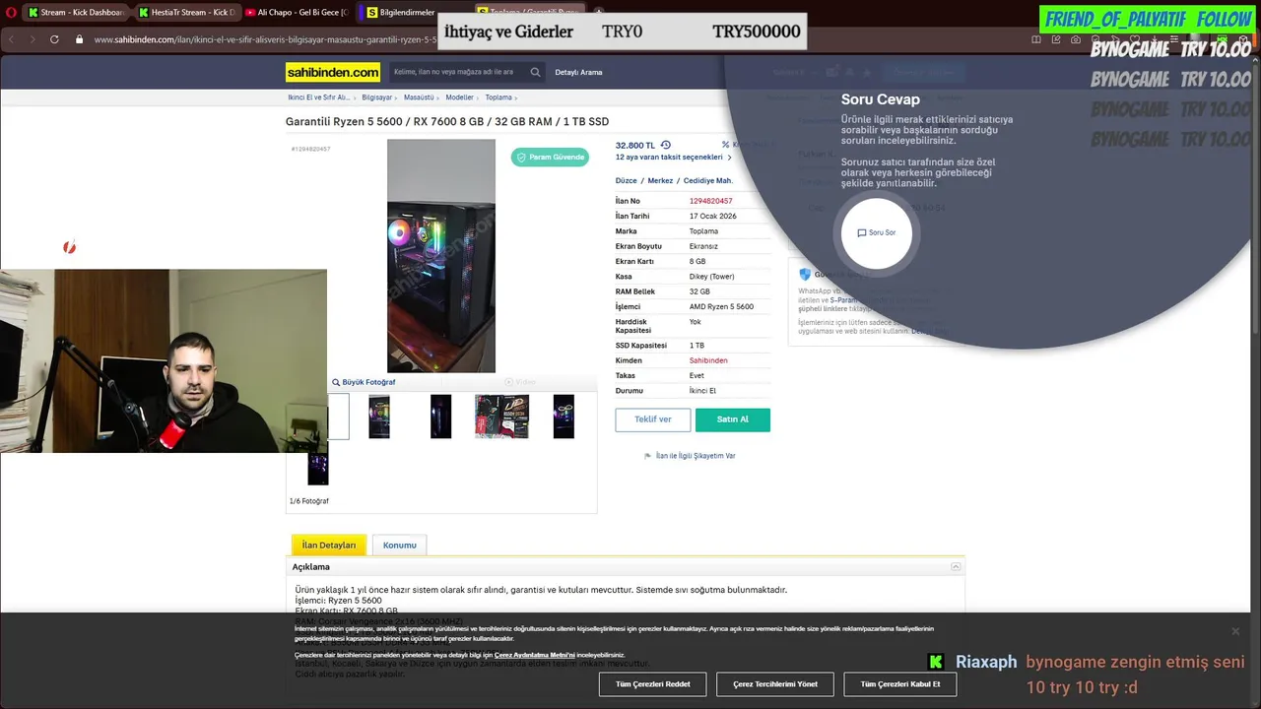The height and width of the screenshot is (709, 1261).
Task: Expand taksit seçenekleri chevron arrow
Action: tap(729, 158)
